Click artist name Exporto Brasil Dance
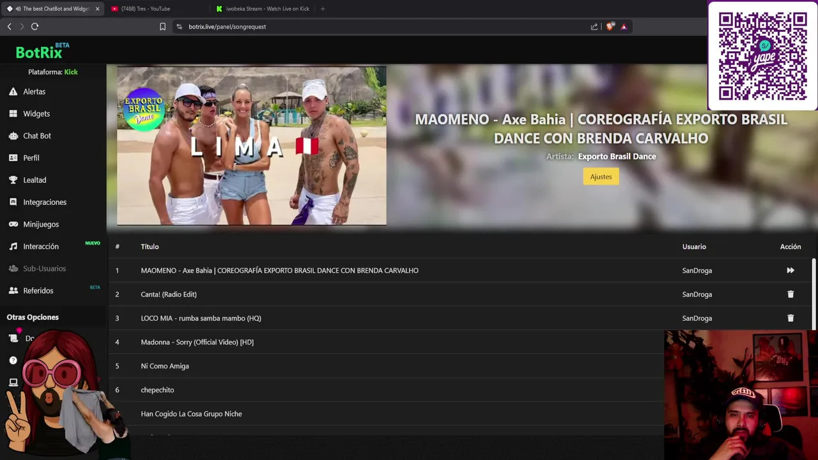 point(617,156)
